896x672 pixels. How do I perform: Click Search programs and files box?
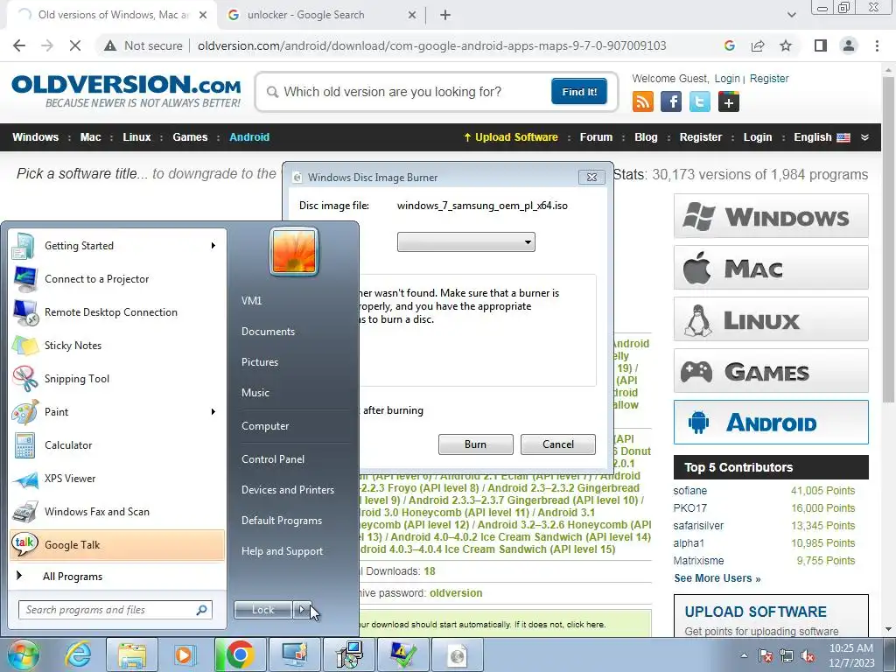point(115,610)
